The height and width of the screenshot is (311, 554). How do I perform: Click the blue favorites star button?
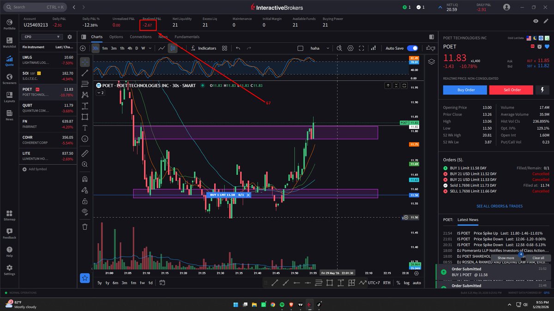click(x=85, y=278)
